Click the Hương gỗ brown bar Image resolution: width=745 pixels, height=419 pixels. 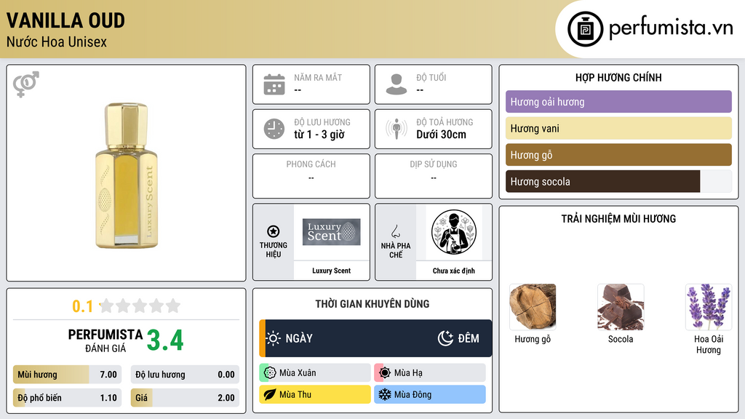click(x=618, y=155)
